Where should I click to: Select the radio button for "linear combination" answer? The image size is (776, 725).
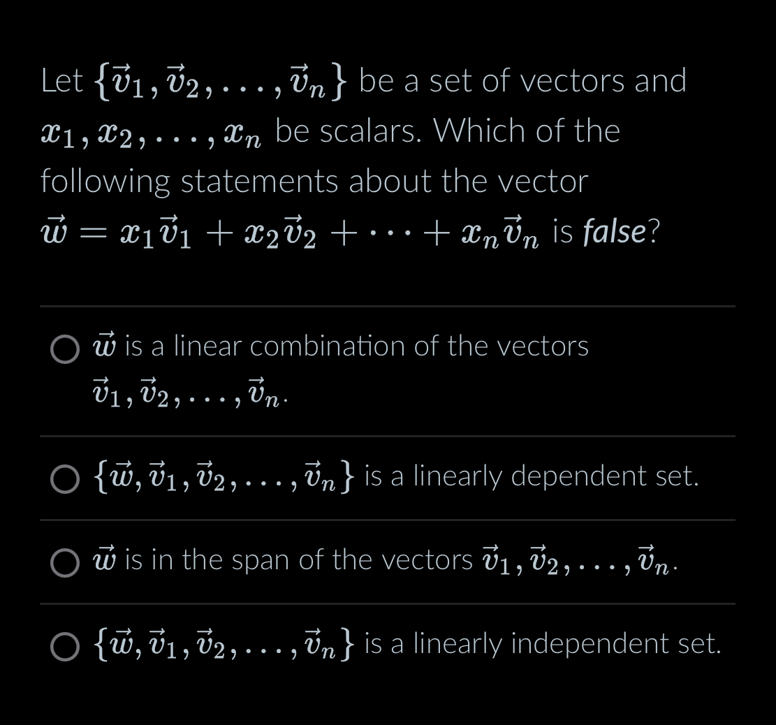coord(64,350)
